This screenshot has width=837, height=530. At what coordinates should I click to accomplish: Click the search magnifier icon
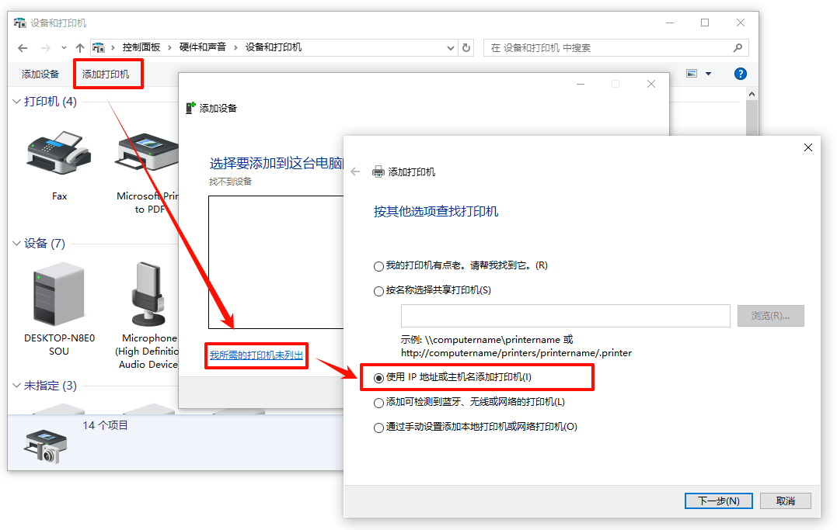(738, 47)
